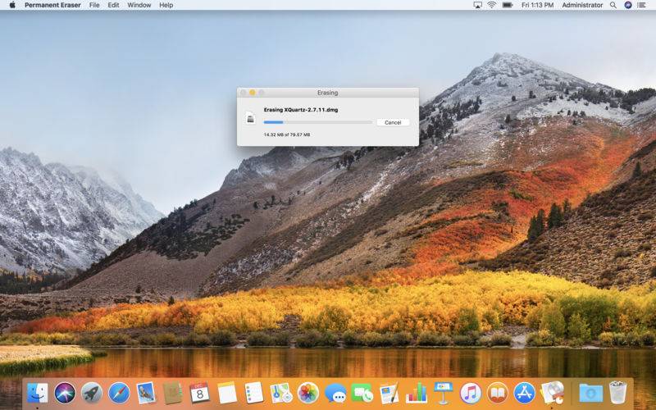The width and height of the screenshot is (656, 410).
Task: Click the erasing progress bar
Action: point(317,122)
